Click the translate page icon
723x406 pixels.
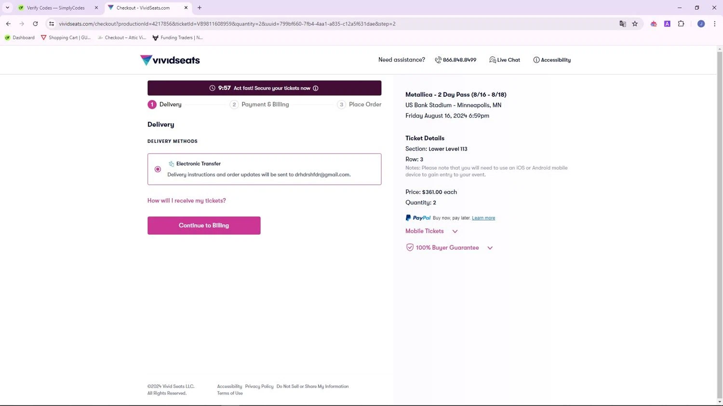pyautogui.click(x=623, y=24)
